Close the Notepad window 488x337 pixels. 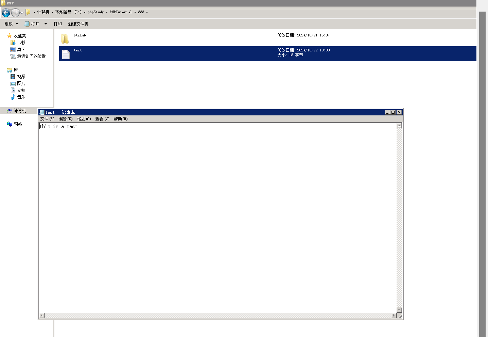point(399,112)
